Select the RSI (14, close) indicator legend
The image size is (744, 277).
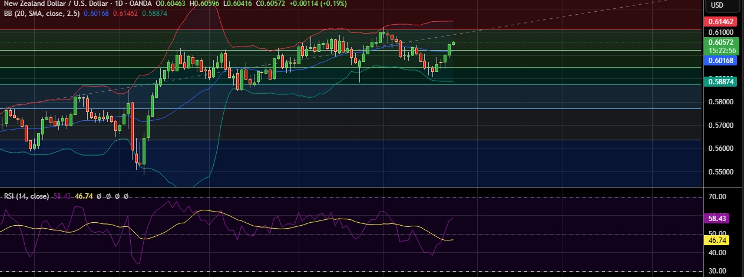[x=28, y=196]
